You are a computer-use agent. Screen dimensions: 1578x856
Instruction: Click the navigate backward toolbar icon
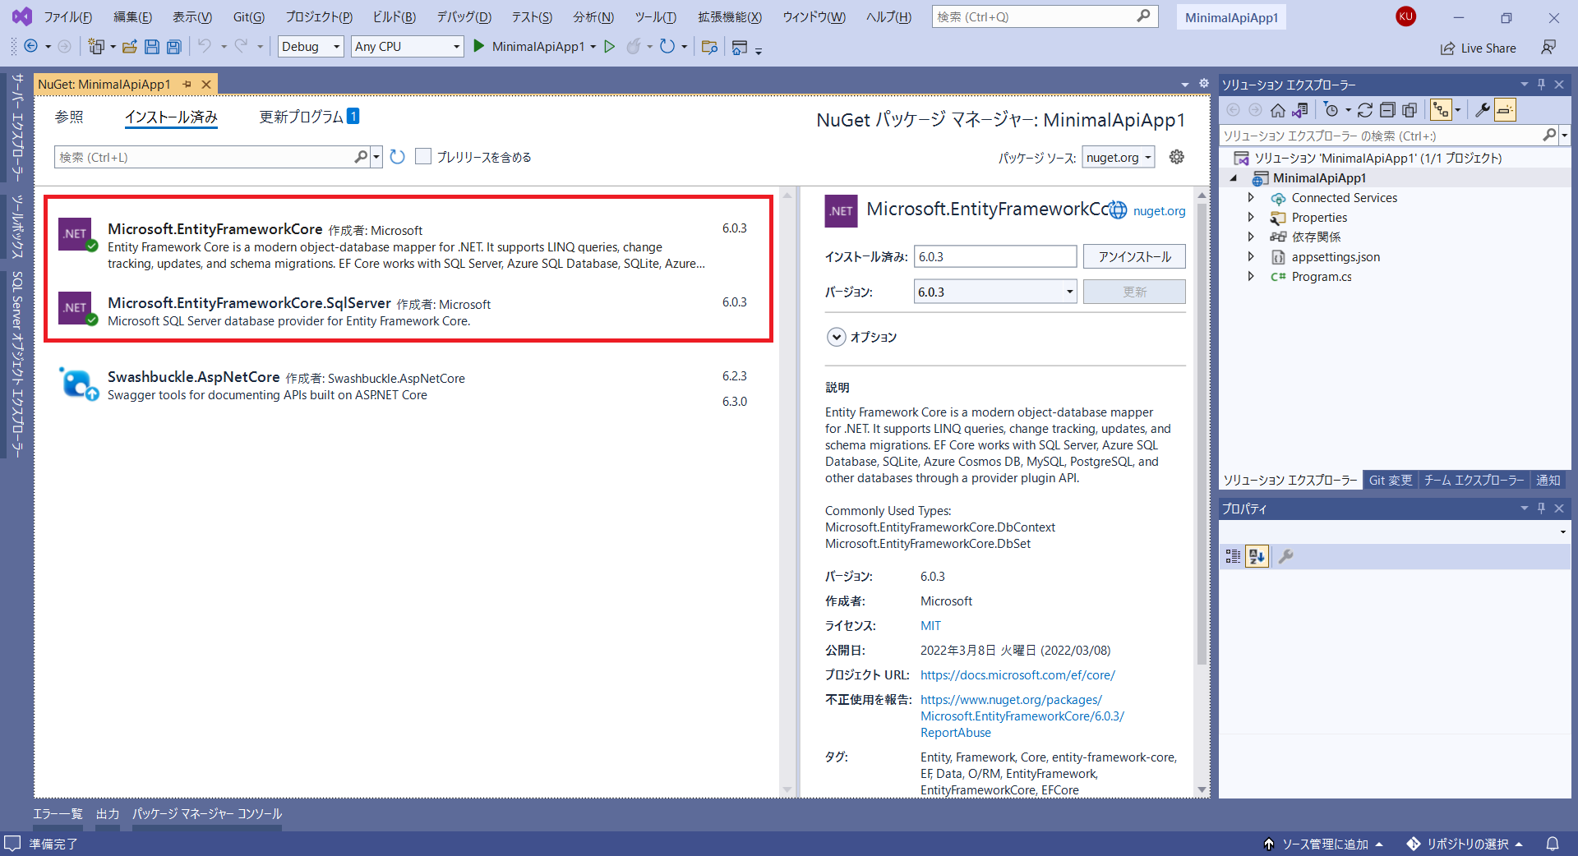pyautogui.click(x=31, y=47)
